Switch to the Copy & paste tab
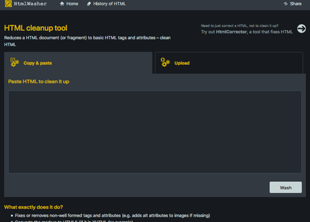The height and width of the screenshot is (222, 310). tap(78, 63)
